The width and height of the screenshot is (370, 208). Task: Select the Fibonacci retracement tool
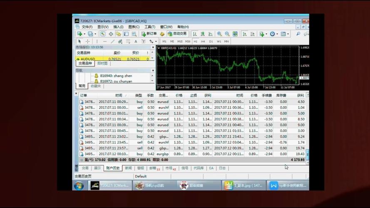click(x=128, y=42)
